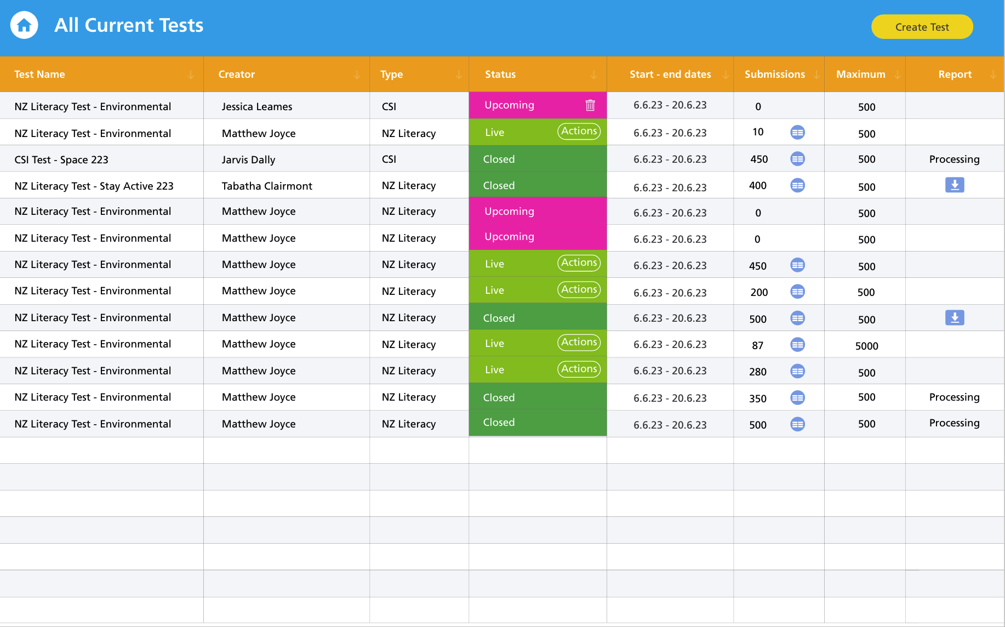View submissions list for CSI Test - Space 223
This screenshot has width=1005, height=627.
pyautogui.click(x=797, y=159)
